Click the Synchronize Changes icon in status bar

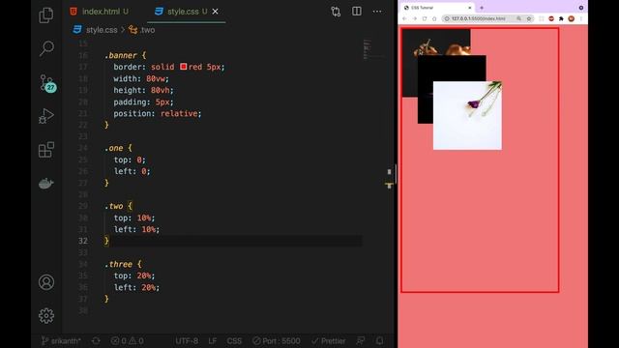96,341
